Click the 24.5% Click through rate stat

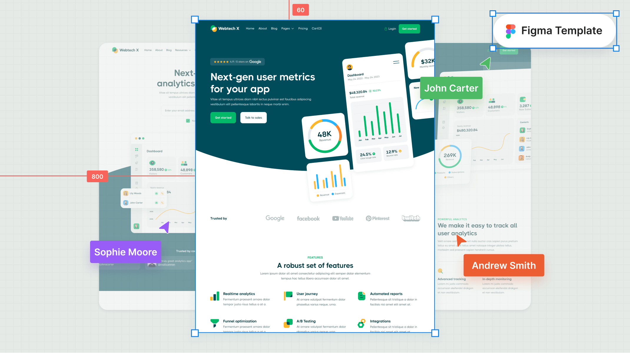pos(368,156)
